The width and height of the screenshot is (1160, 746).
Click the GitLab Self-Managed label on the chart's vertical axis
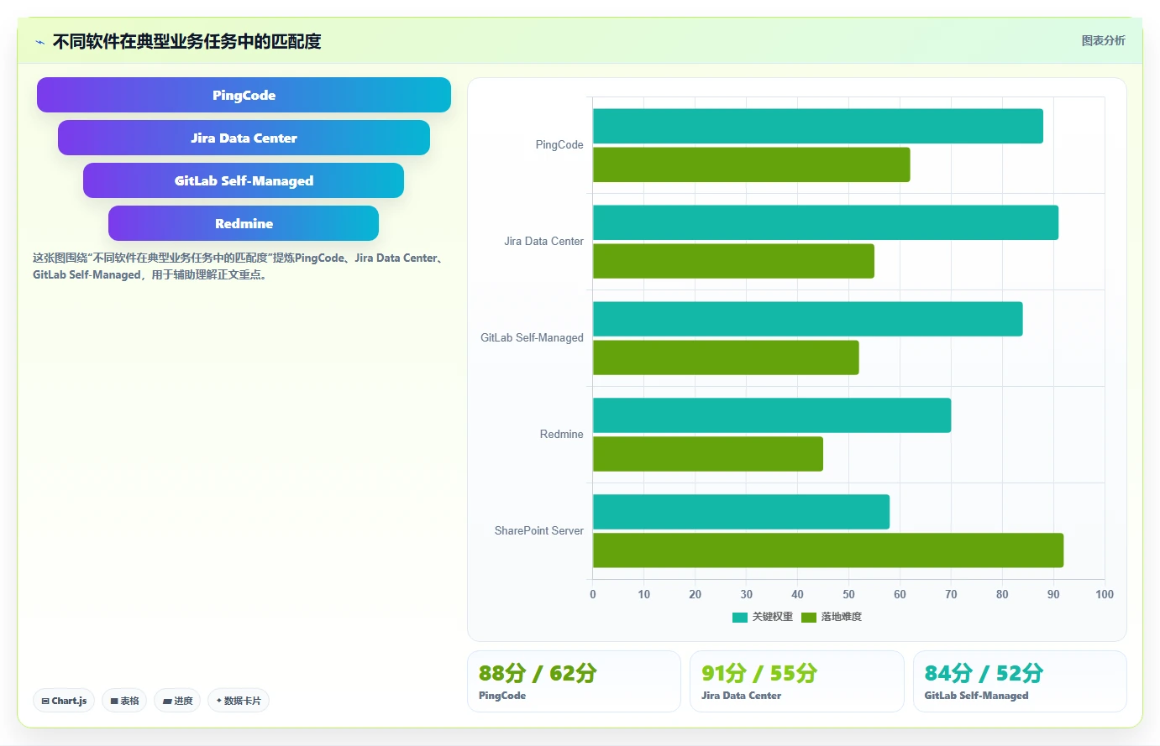click(x=532, y=338)
